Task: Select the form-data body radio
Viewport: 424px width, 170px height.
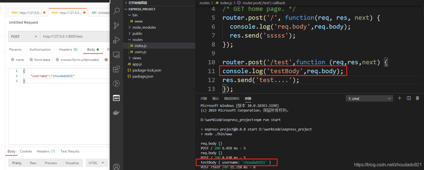Action: pos(31,60)
